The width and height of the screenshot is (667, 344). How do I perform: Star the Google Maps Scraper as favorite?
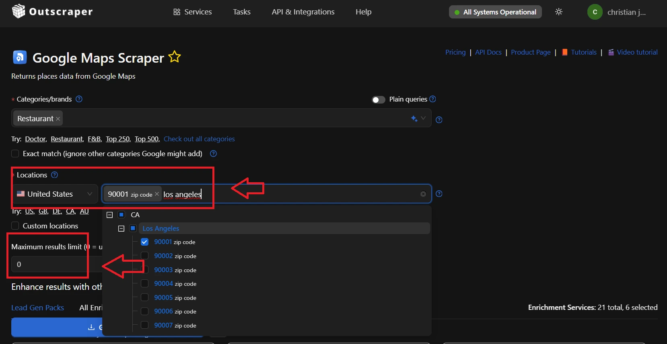pyautogui.click(x=175, y=57)
